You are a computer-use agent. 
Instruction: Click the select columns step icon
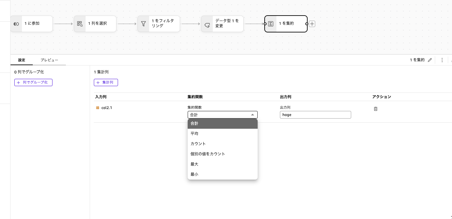click(80, 24)
